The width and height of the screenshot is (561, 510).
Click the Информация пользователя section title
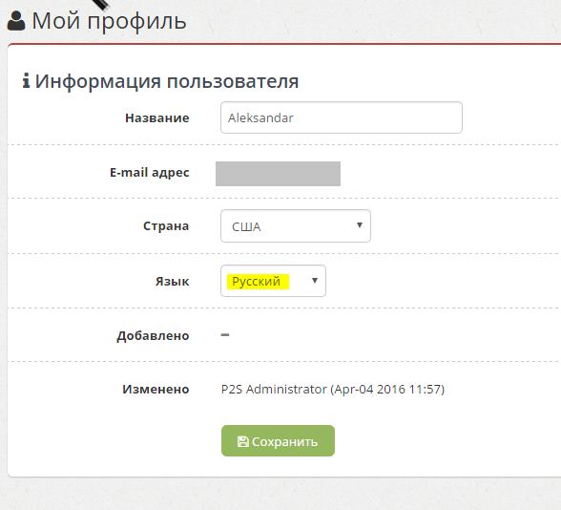(167, 81)
